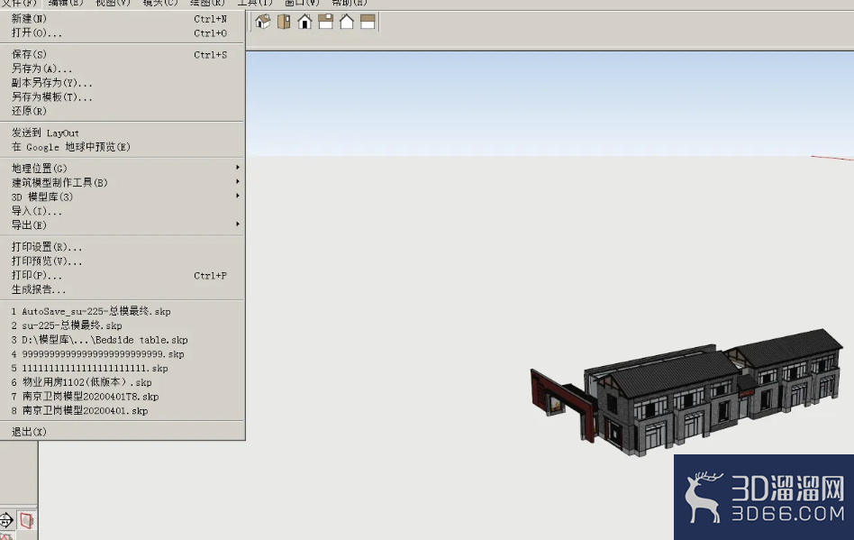Choose 发送到 LayOut
The width and height of the screenshot is (854, 540).
coord(122,133)
